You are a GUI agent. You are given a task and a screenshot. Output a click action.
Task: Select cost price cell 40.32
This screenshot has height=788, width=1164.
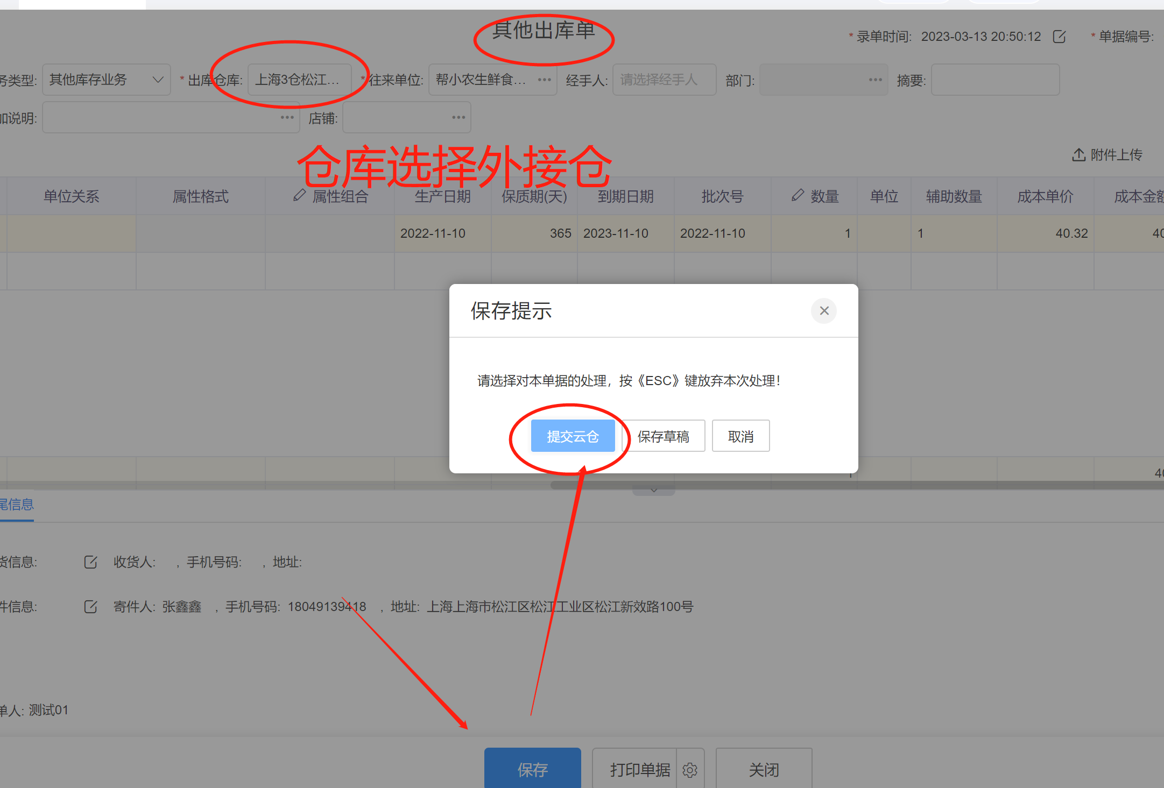coord(1045,233)
